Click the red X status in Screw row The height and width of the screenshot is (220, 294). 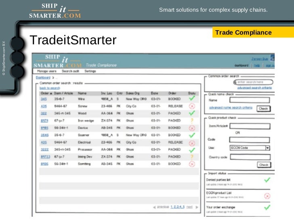click(191, 106)
